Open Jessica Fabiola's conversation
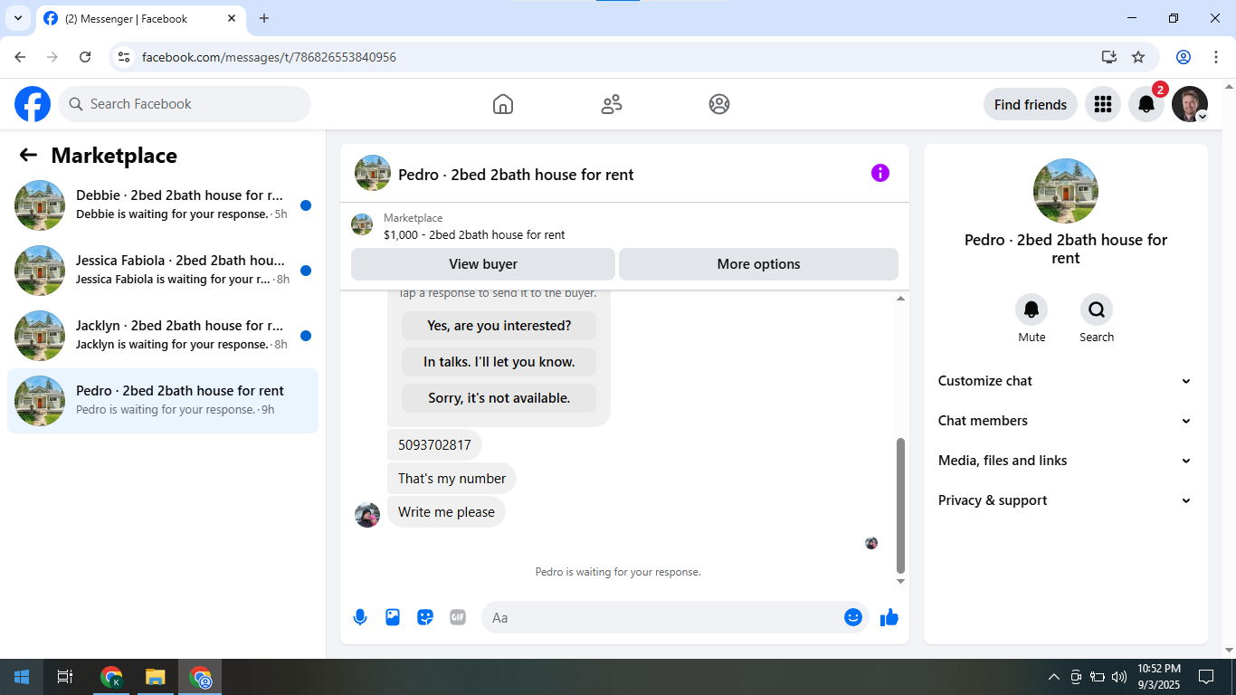The height and width of the screenshot is (695, 1236). (x=163, y=271)
